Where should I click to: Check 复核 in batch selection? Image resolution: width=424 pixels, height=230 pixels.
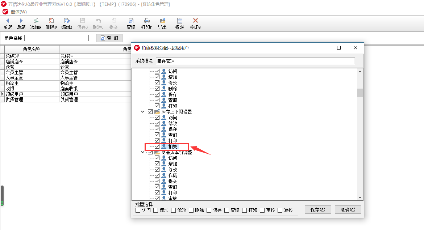pyautogui.click(x=280, y=210)
